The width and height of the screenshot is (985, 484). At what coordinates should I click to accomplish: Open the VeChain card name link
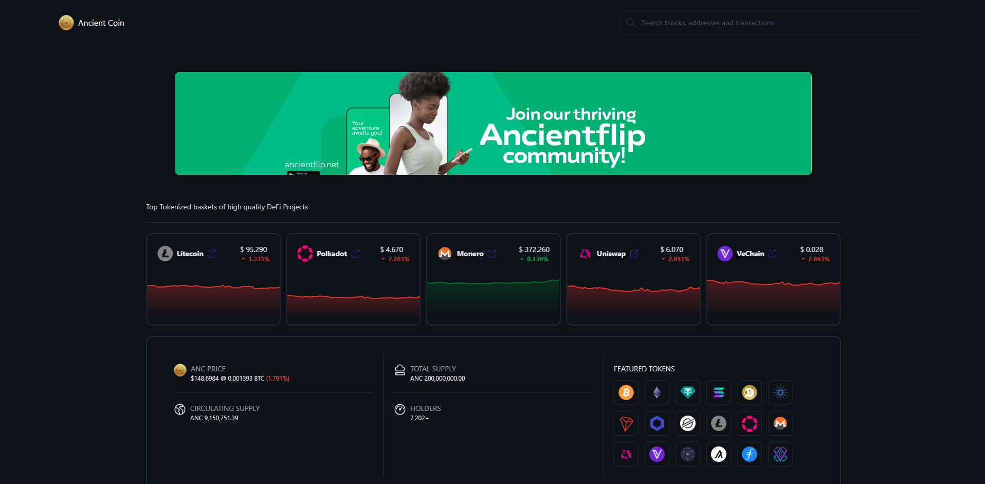(x=750, y=254)
